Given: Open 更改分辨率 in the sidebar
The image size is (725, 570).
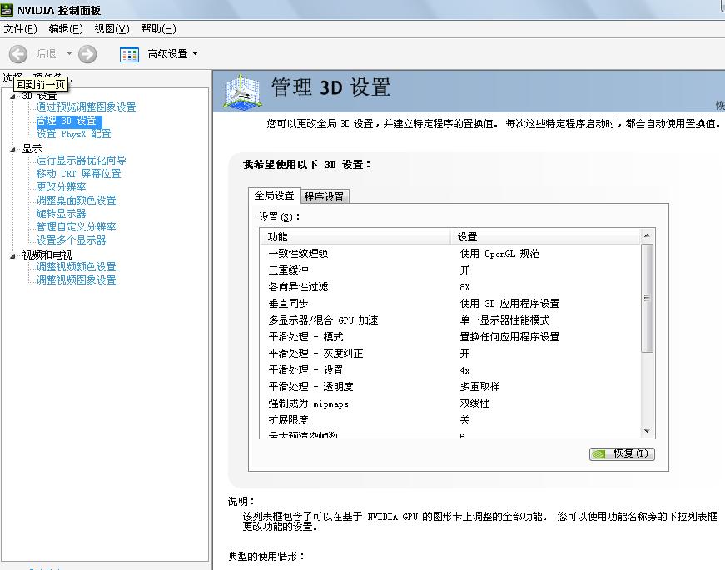Looking at the screenshot, I should (x=61, y=187).
